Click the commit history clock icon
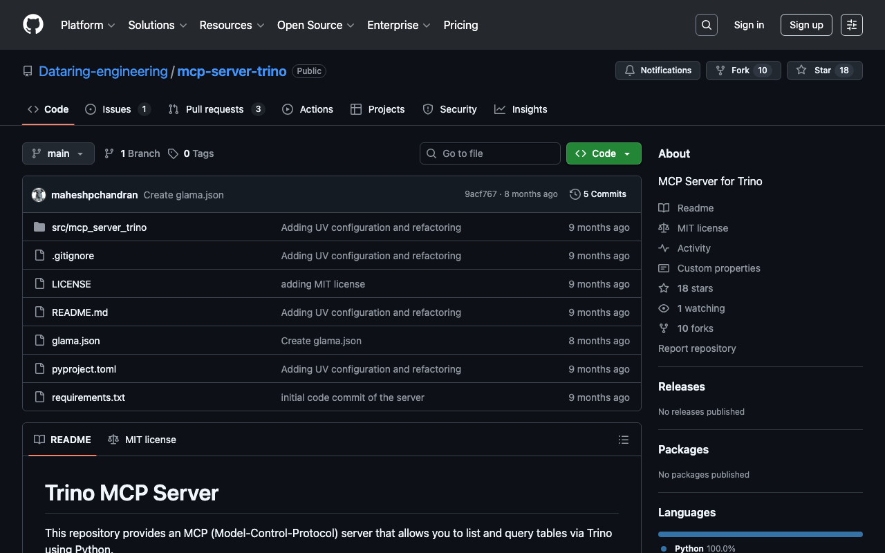 coord(575,194)
